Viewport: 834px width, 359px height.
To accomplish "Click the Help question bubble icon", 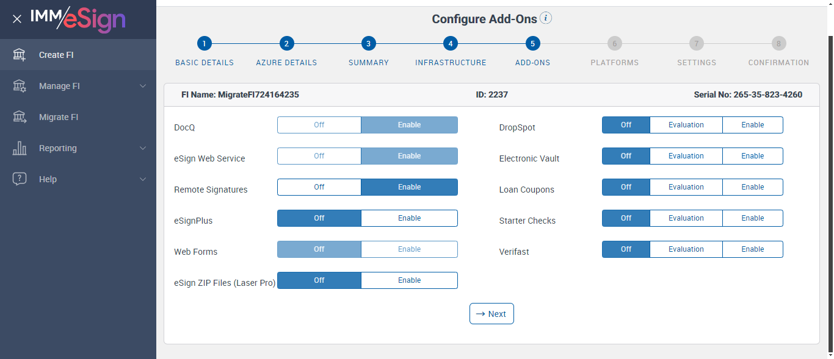I will pyautogui.click(x=20, y=179).
